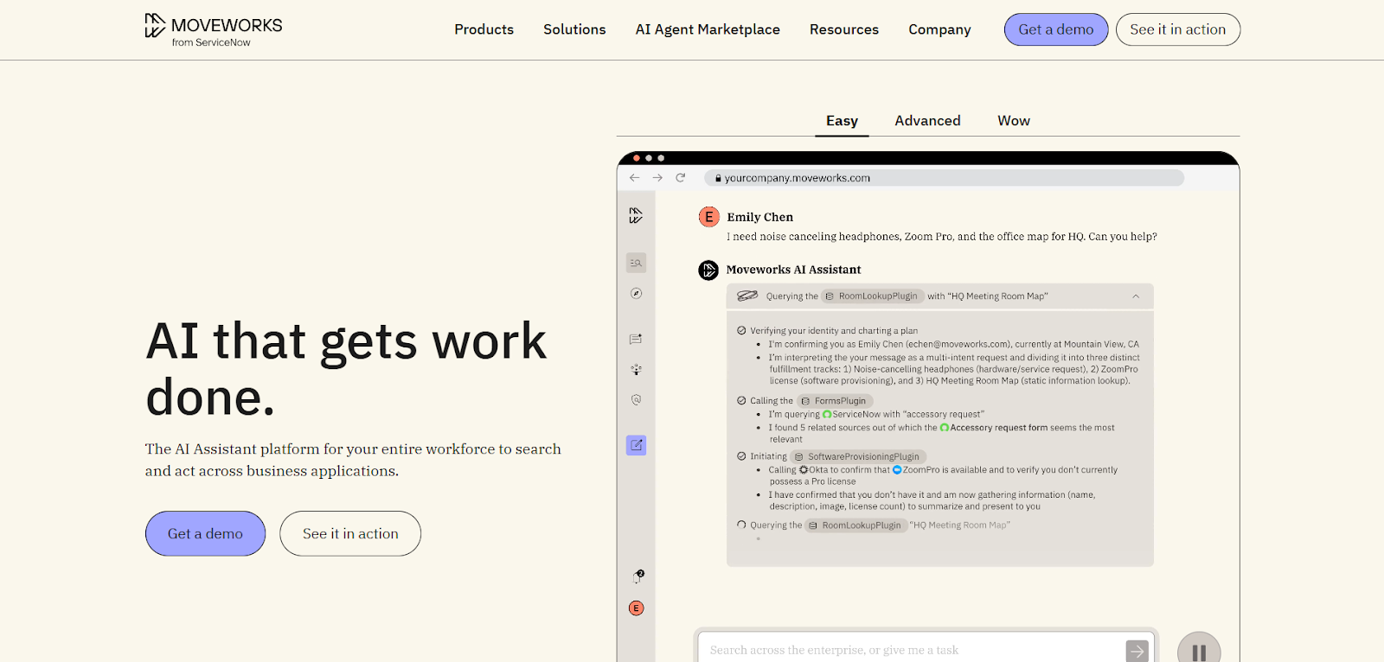Image resolution: width=1384 pixels, height=662 pixels.
Task: Click the FormsPlugin chip
Action: (x=835, y=401)
